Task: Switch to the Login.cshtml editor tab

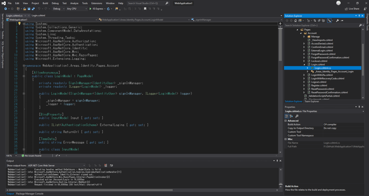Action: (x=38, y=15)
